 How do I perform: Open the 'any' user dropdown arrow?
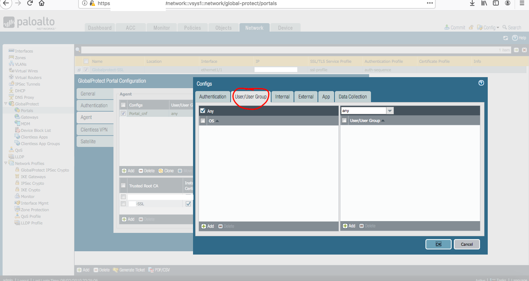click(390, 111)
